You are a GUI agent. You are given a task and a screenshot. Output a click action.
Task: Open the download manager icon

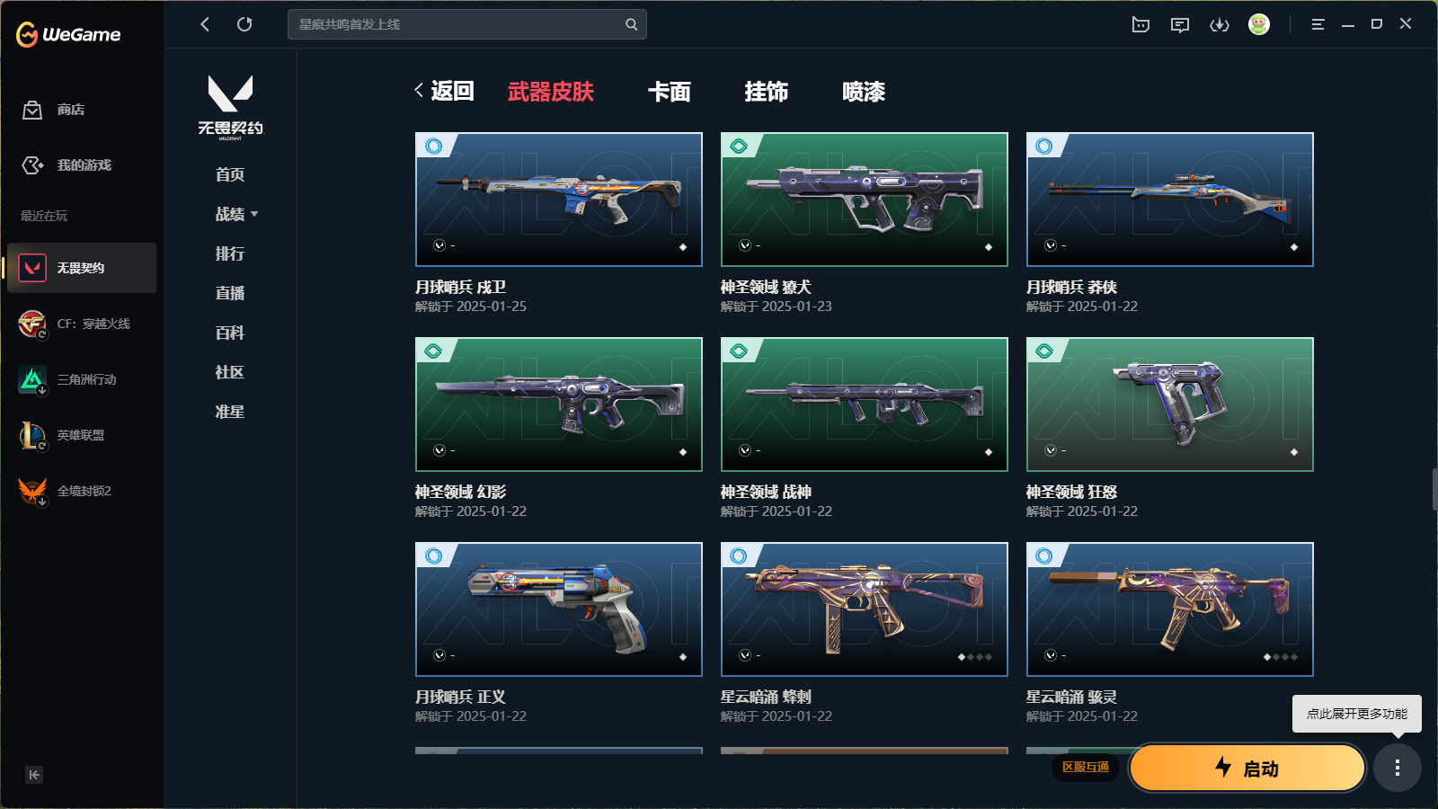pos(1220,24)
